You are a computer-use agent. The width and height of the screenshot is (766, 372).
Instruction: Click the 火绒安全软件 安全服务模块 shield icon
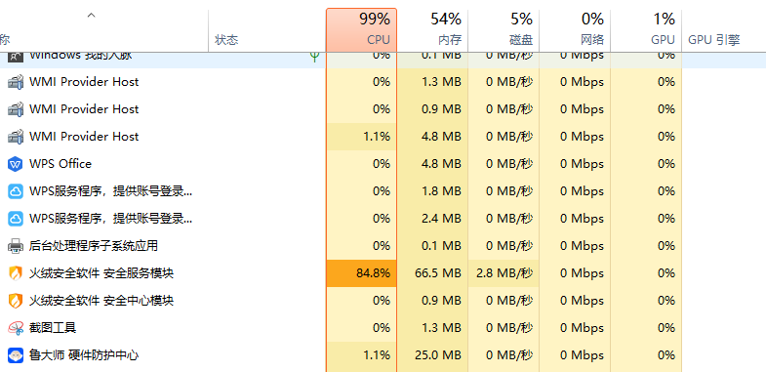point(16,272)
